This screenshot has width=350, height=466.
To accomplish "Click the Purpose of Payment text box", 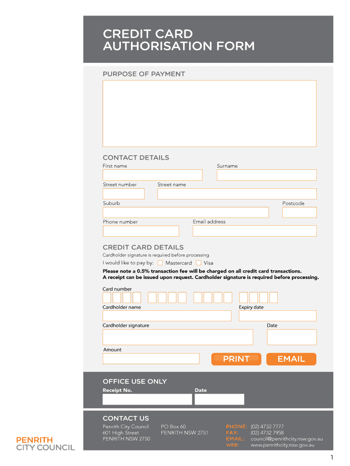I will click(x=209, y=113).
